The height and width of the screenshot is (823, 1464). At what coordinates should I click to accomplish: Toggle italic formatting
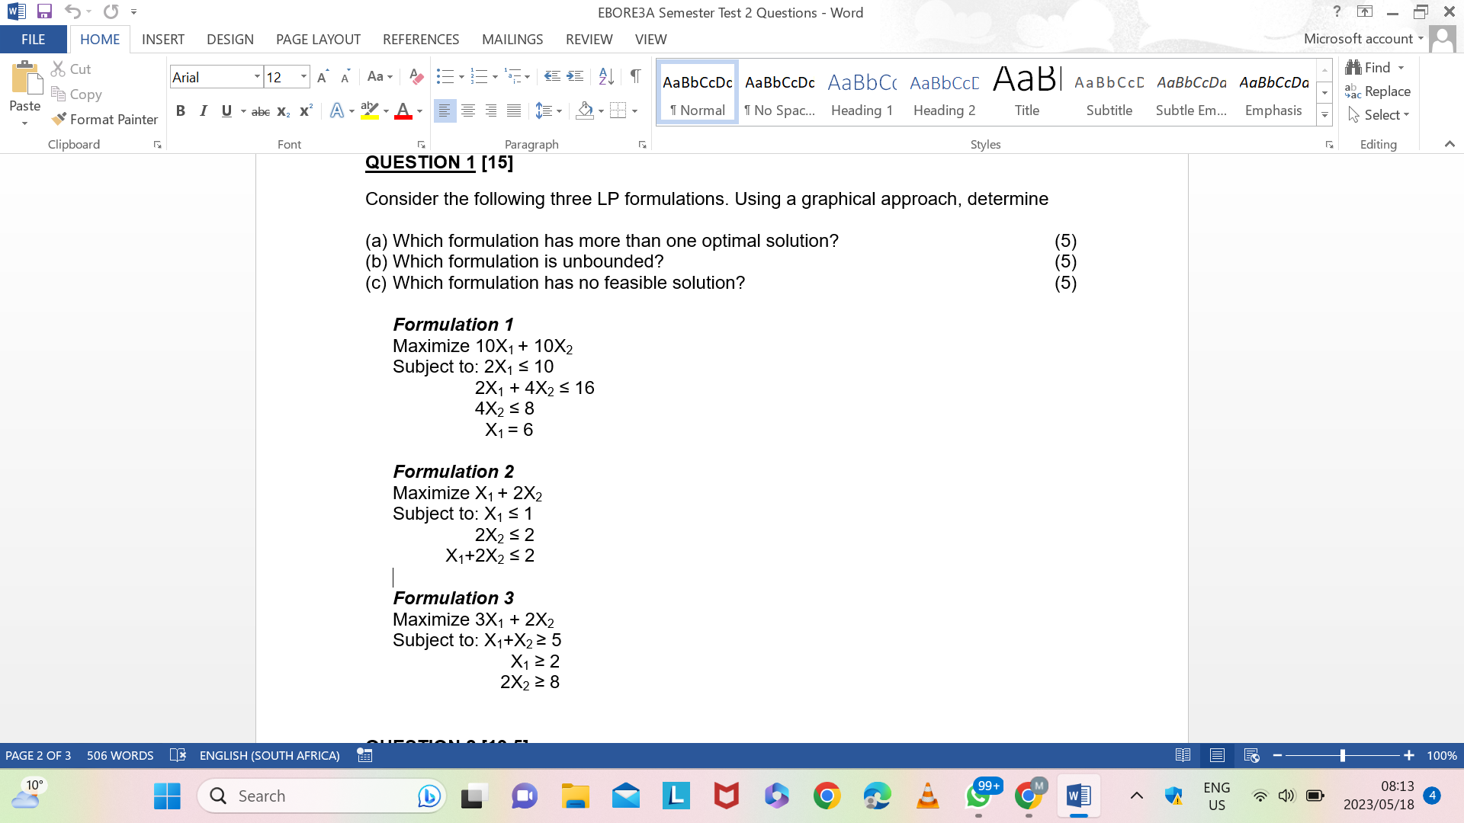[203, 111]
